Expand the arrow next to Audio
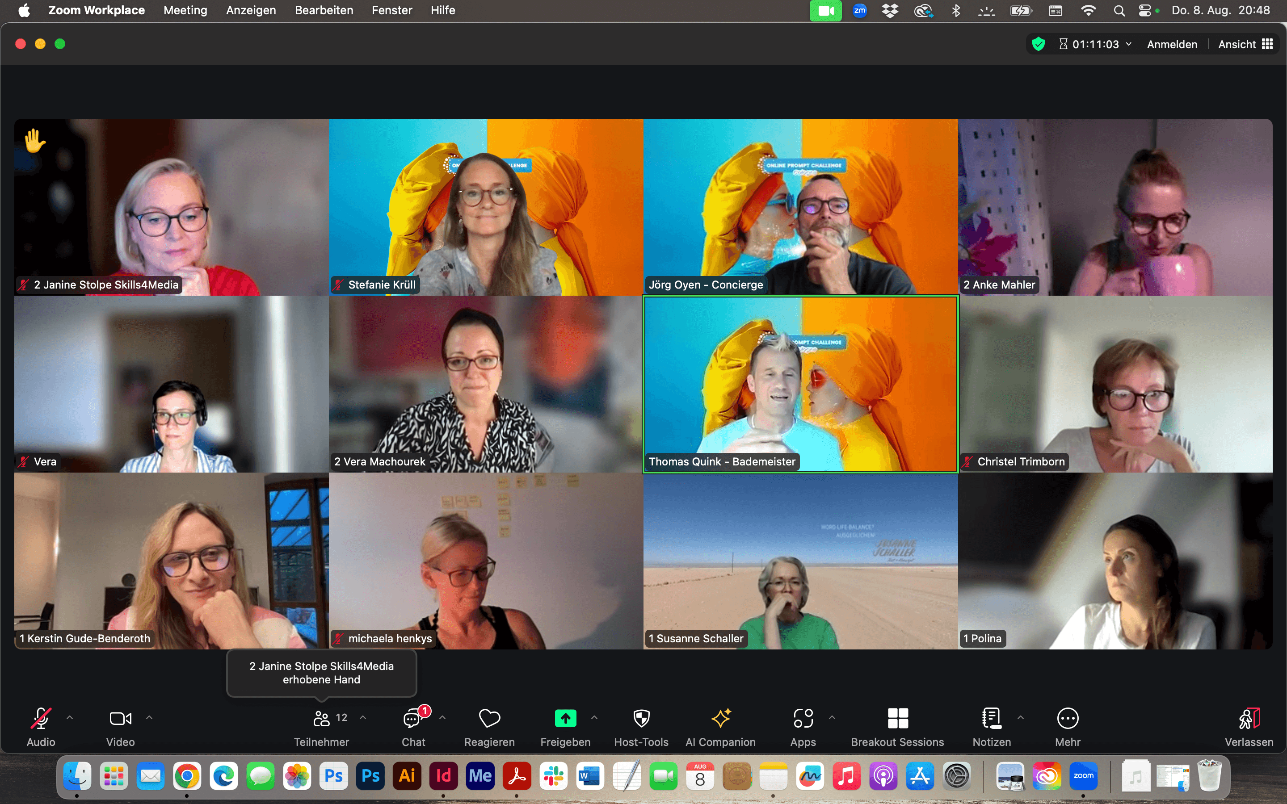Screen dimensions: 1287x804 tap(70, 718)
